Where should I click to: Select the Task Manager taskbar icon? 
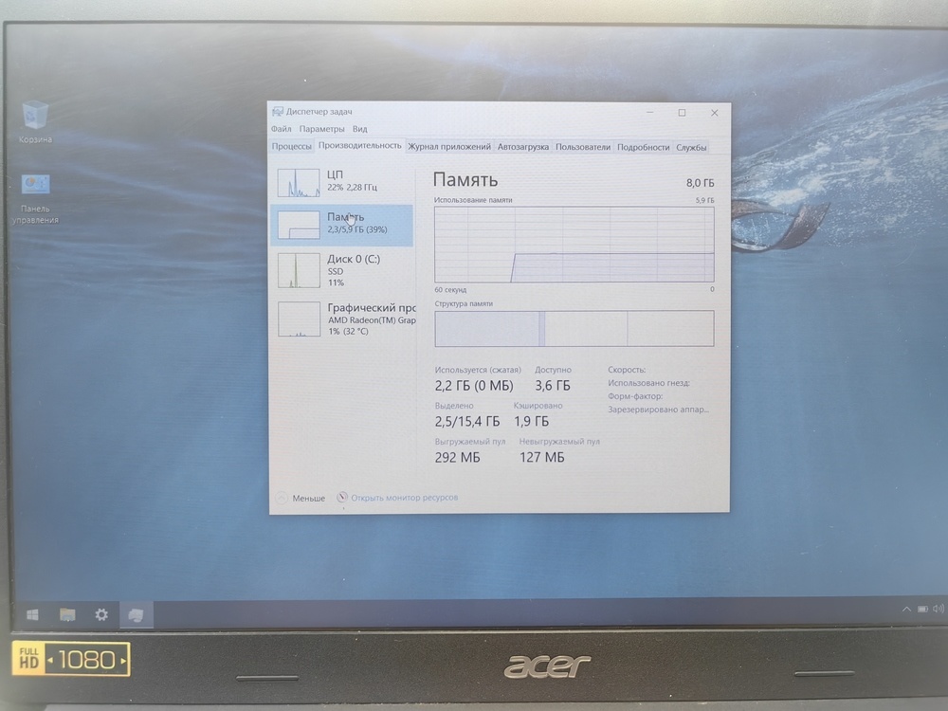pyautogui.click(x=136, y=615)
